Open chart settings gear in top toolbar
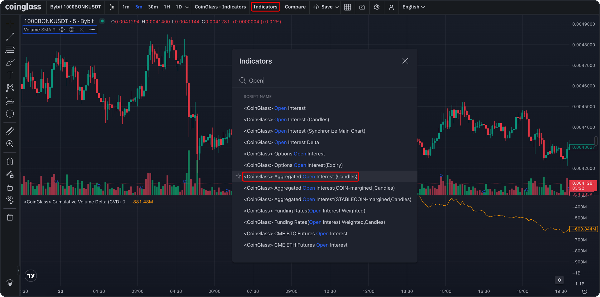 [377, 7]
